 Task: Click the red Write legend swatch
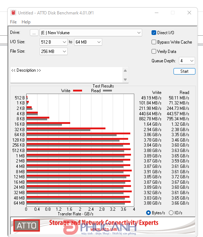(77, 91)
